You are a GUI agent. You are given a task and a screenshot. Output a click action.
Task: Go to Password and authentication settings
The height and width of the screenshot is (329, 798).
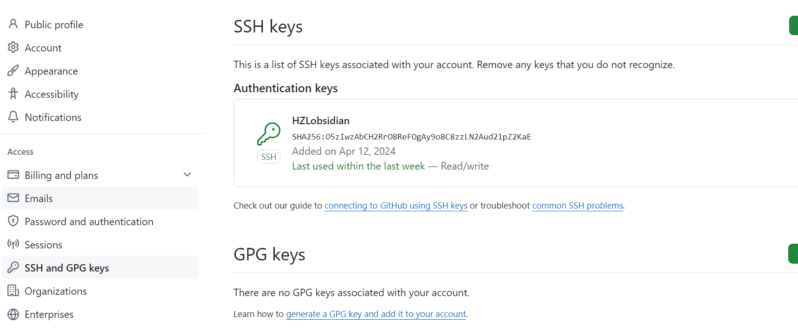coord(89,221)
